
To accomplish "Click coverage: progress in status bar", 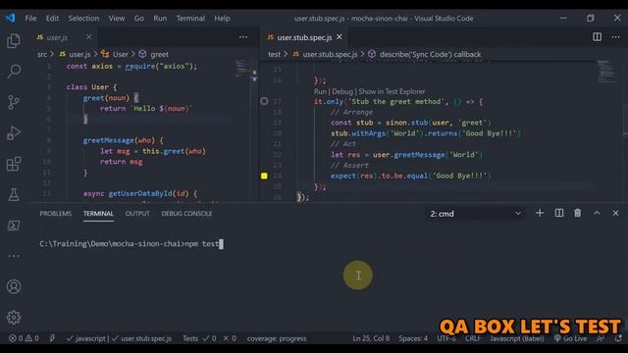I will click(277, 338).
